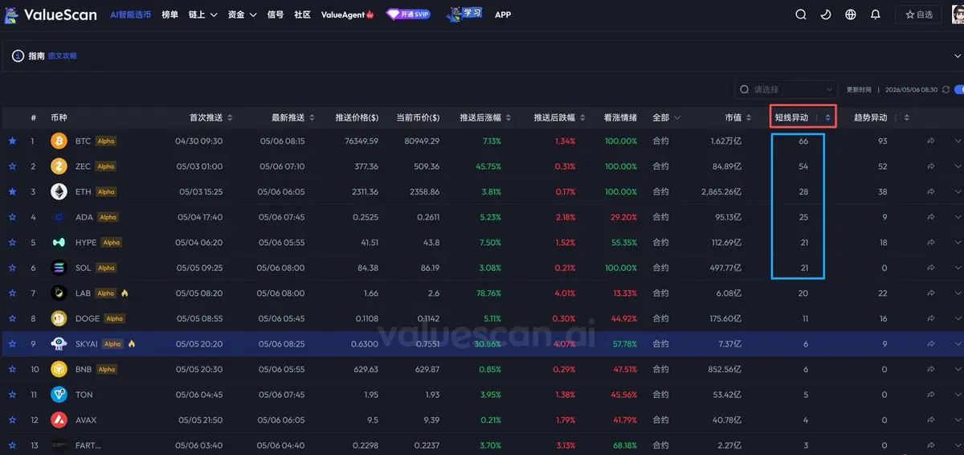
Task: Click the AVAX coin icon
Action: pos(59,420)
